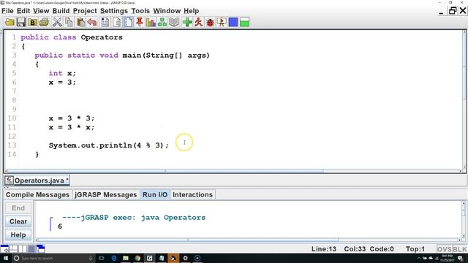468x263 pixels.
Task: Remove CSD with the plain page icon
Action: point(117,23)
